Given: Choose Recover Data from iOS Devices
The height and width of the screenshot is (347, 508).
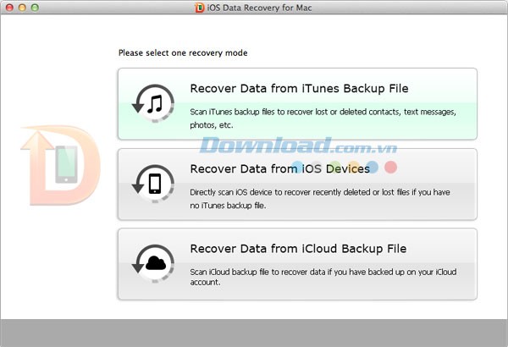Looking at the screenshot, I should click(x=279, y=168).
